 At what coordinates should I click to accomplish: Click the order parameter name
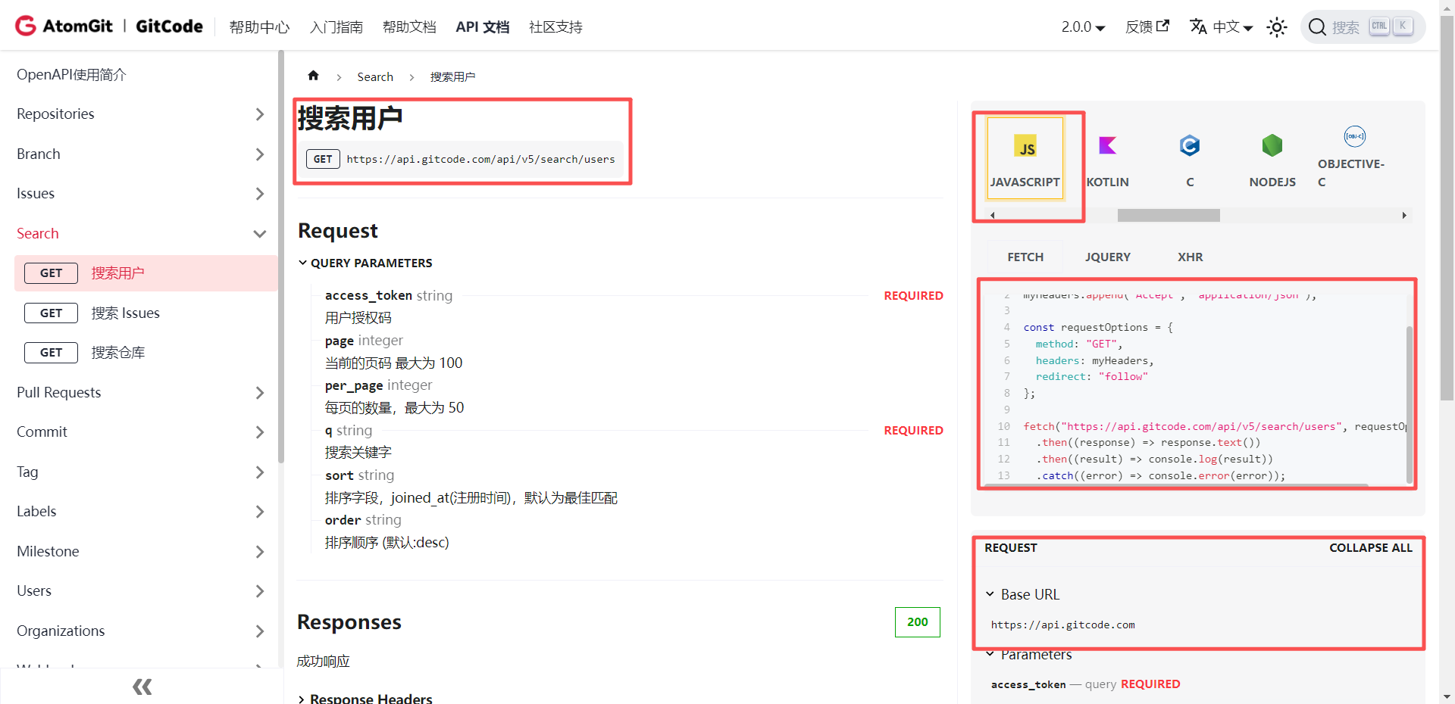click(343, 520)
